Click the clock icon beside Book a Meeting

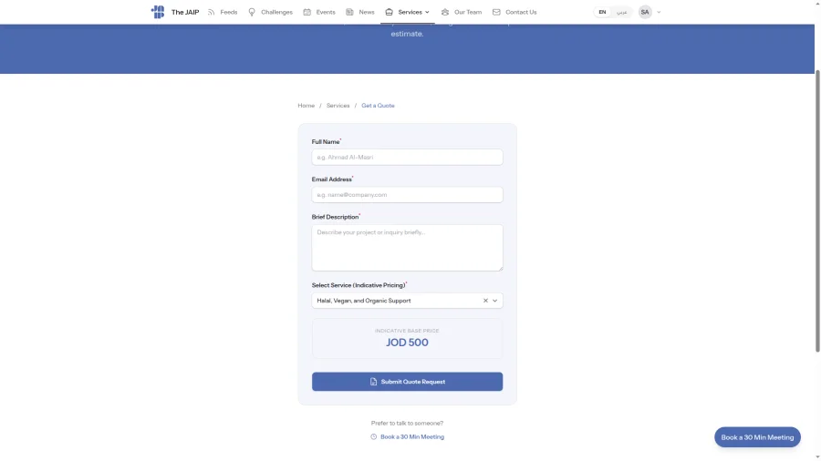click(x=374, y=437)
